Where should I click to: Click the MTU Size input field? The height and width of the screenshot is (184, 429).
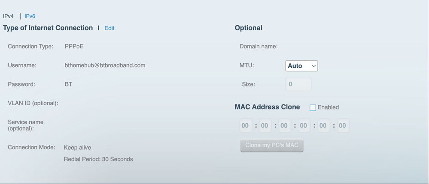click(x=298, y=84)
